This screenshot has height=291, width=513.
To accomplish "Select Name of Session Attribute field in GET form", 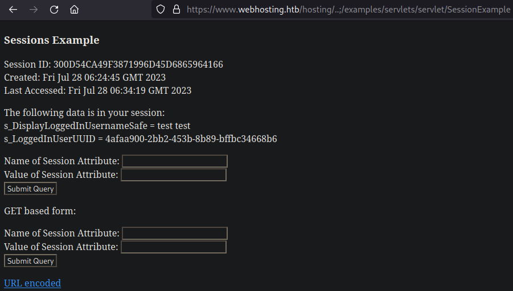I will (175, 234).
